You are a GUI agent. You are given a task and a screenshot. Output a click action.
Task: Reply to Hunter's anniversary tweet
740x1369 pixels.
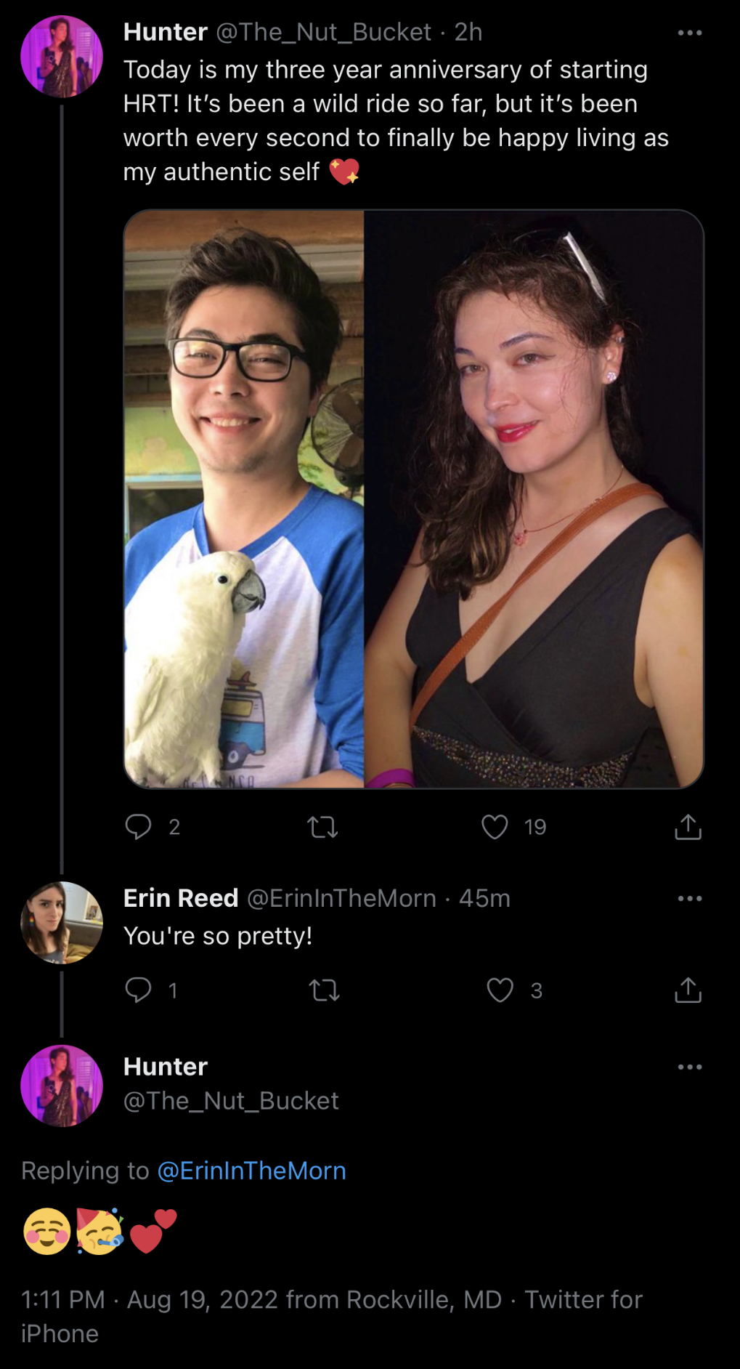138,826
